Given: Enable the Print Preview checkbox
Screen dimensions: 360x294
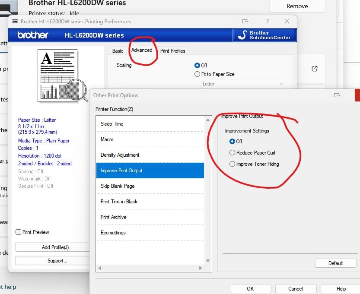Looking at the screenshot, I should click(18, 232).
